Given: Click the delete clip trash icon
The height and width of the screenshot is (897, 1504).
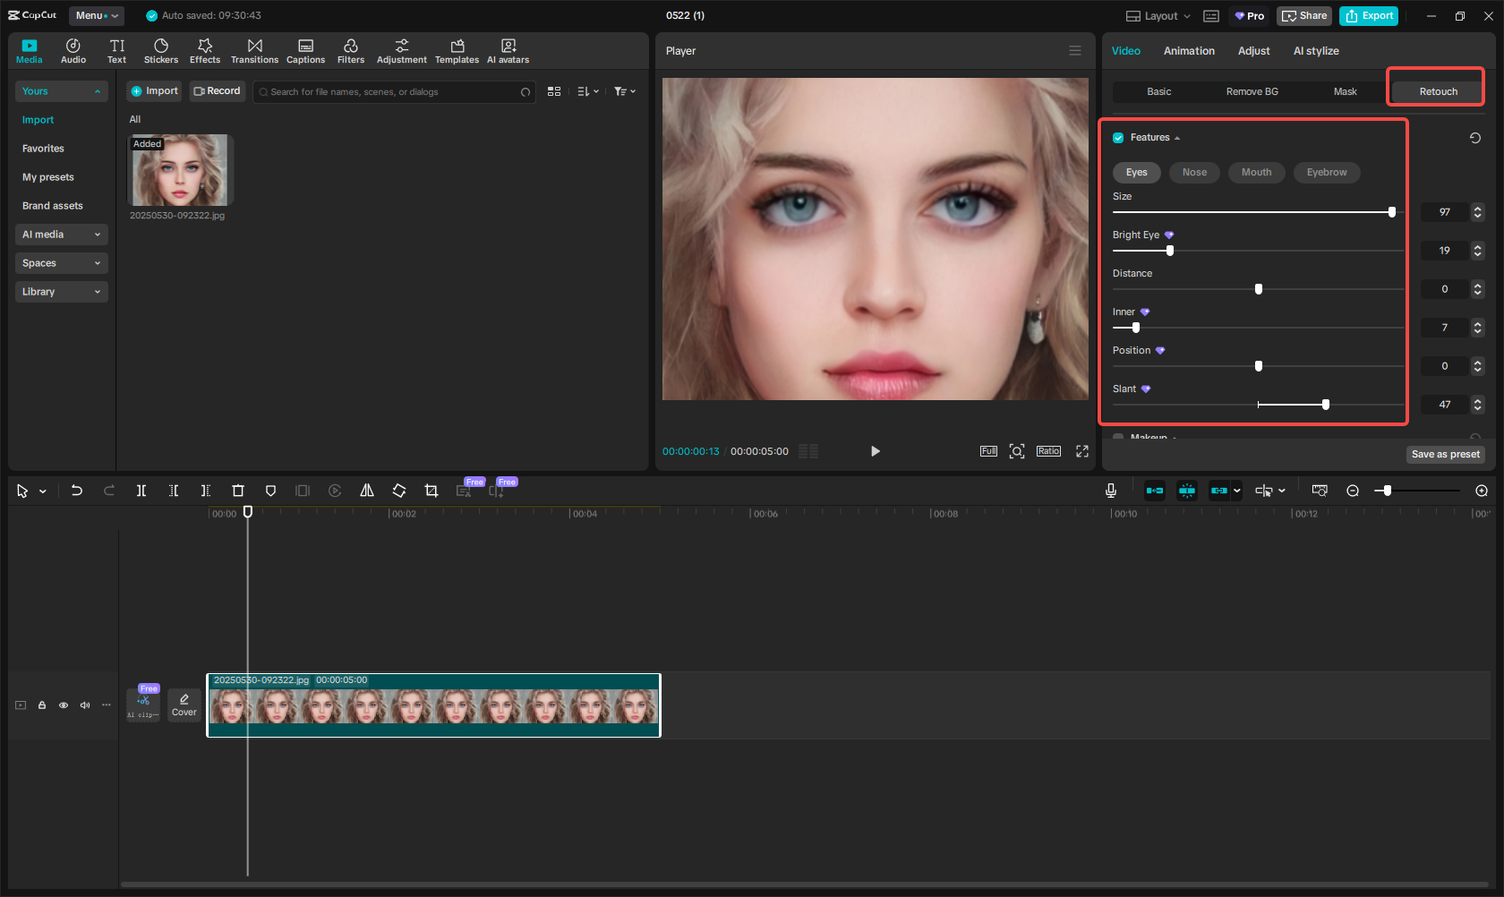Looking at the screenshot, I should (238, 491).
